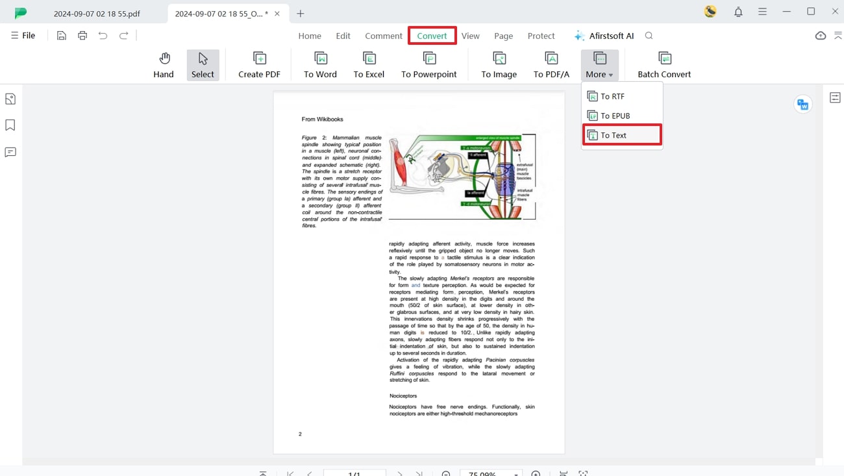Convert the document To Powerpoint
This screenshot has height=476, width=844.
click(429, 65)
